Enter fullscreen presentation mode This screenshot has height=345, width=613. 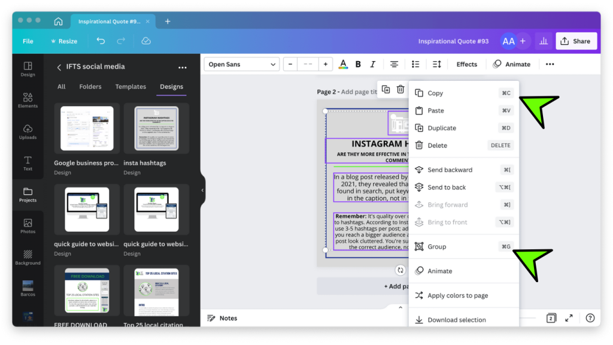point(569,318)
